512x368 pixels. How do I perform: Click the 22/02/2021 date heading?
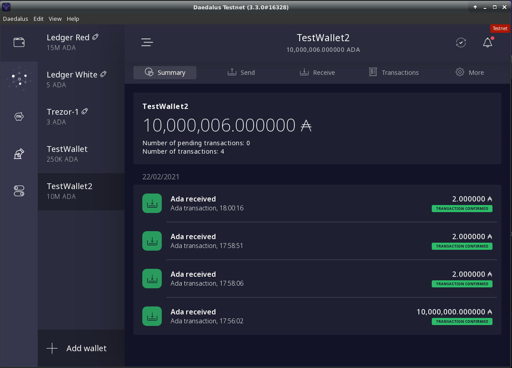(x=160, y=177)
